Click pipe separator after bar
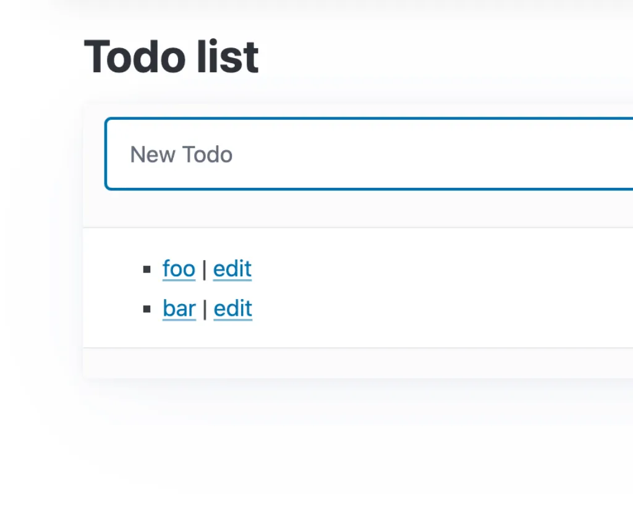Screen dimensions: 633x506 point(205,309)
